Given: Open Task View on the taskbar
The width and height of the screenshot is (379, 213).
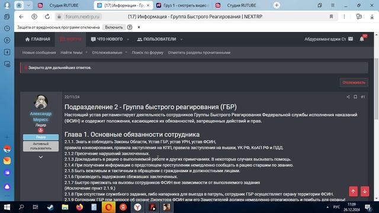Looking at the screenshot, I should tap(36, 207).
